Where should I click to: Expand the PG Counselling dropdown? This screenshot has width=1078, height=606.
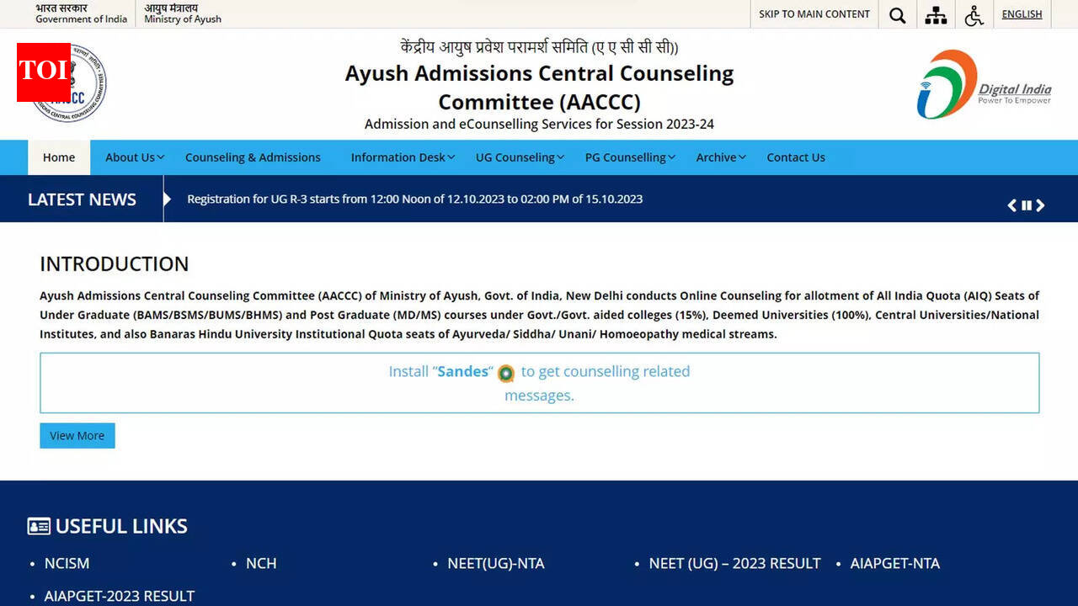pos(630,157)
